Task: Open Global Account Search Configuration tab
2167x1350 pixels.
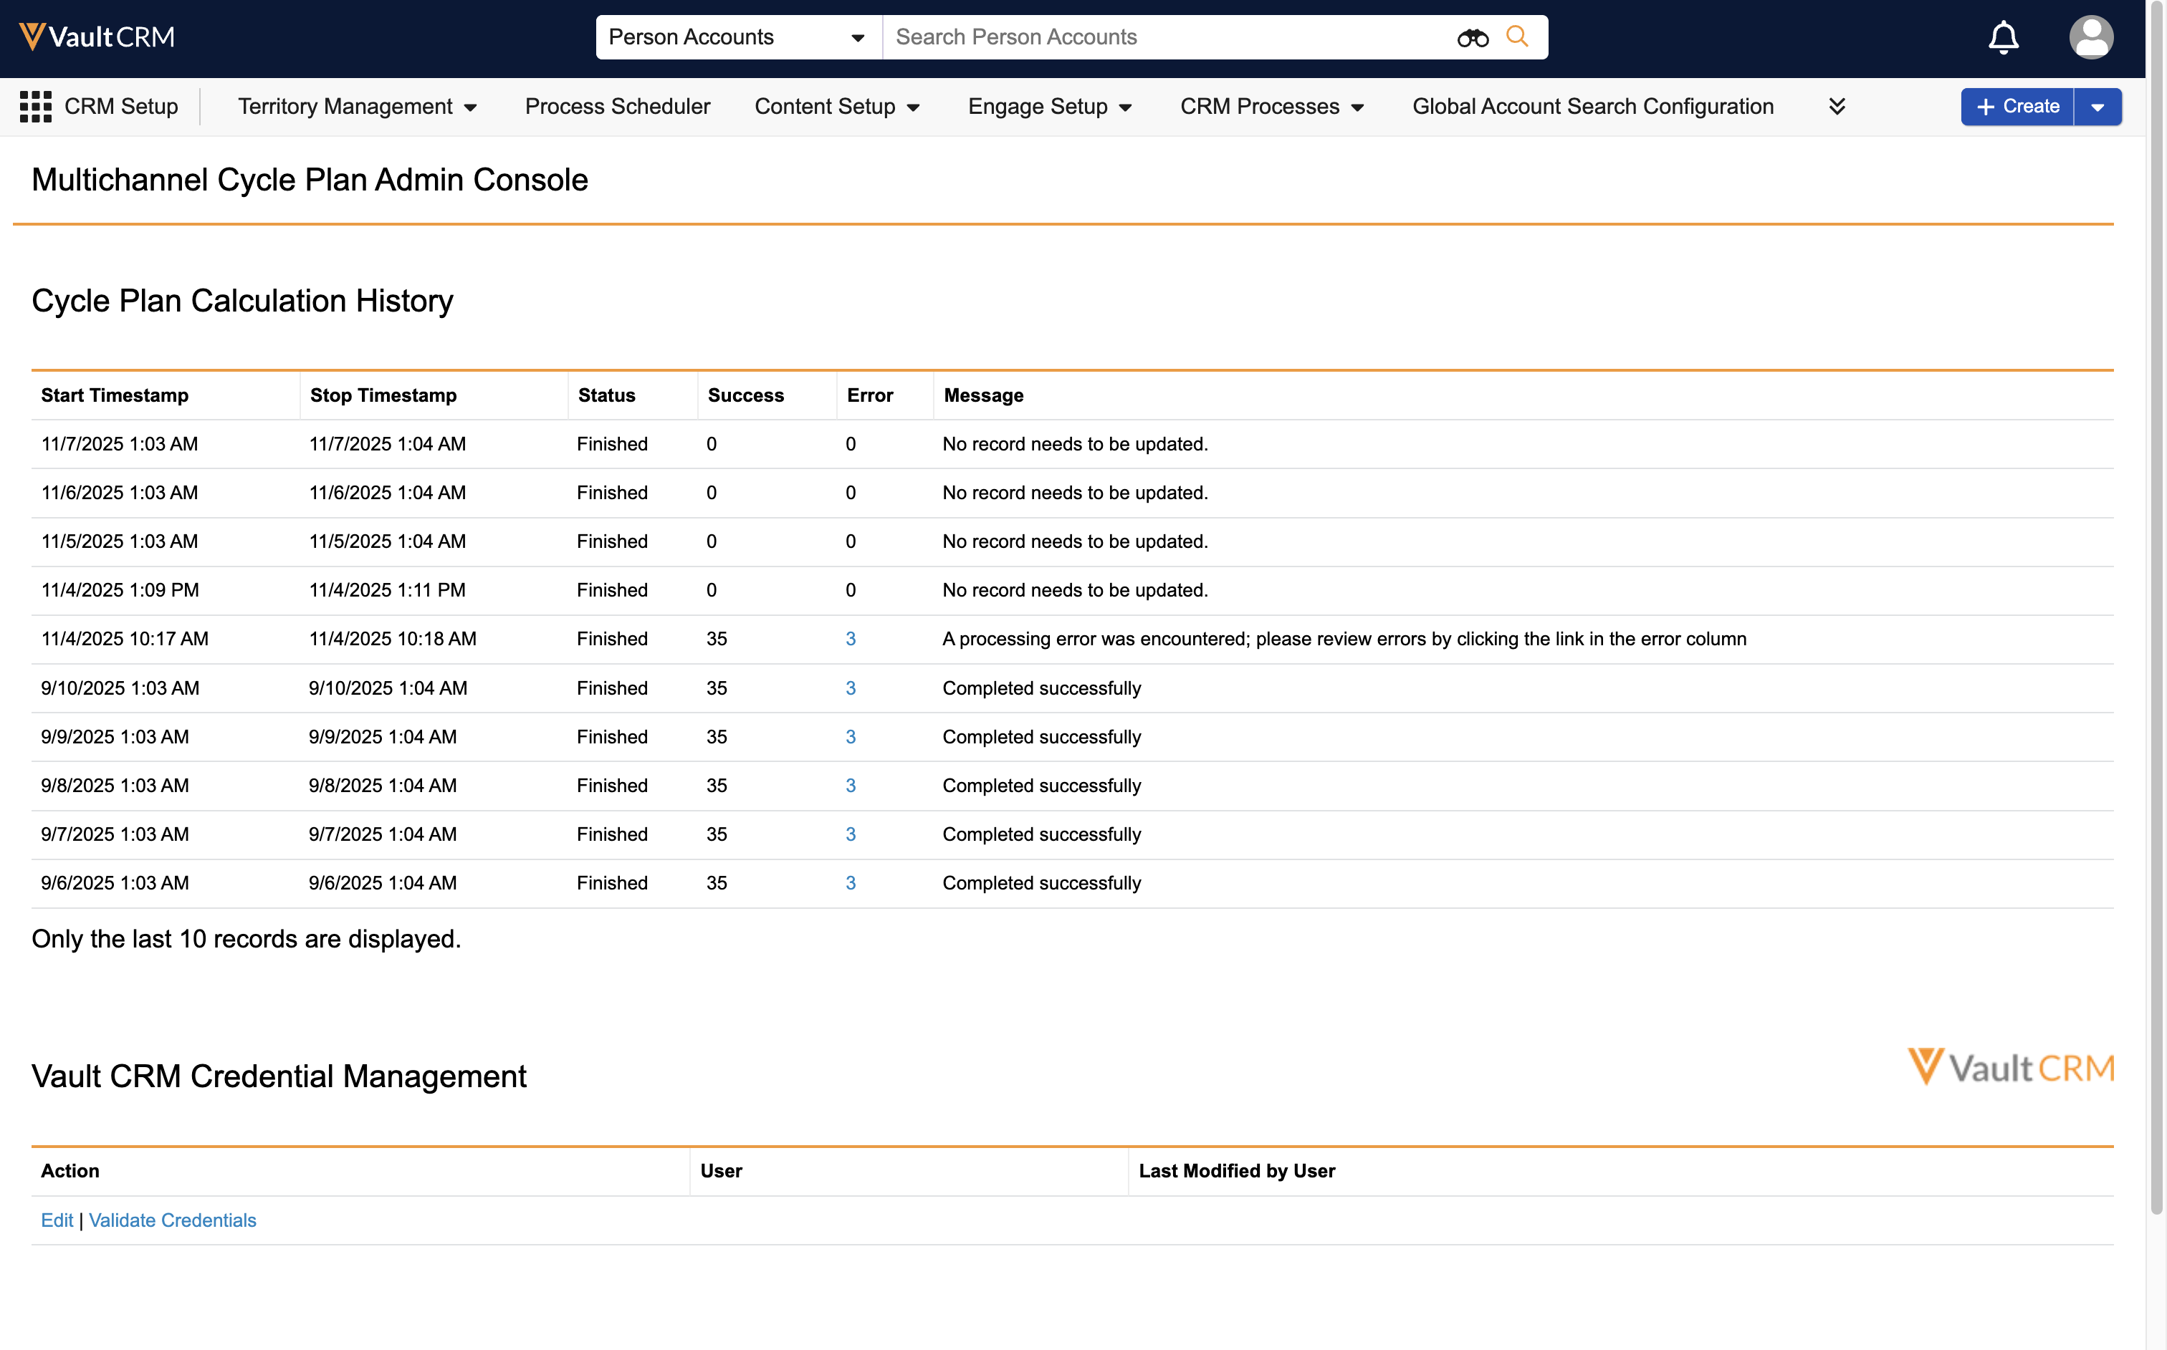Action: pyautogui.click(x=1593, y=106)
